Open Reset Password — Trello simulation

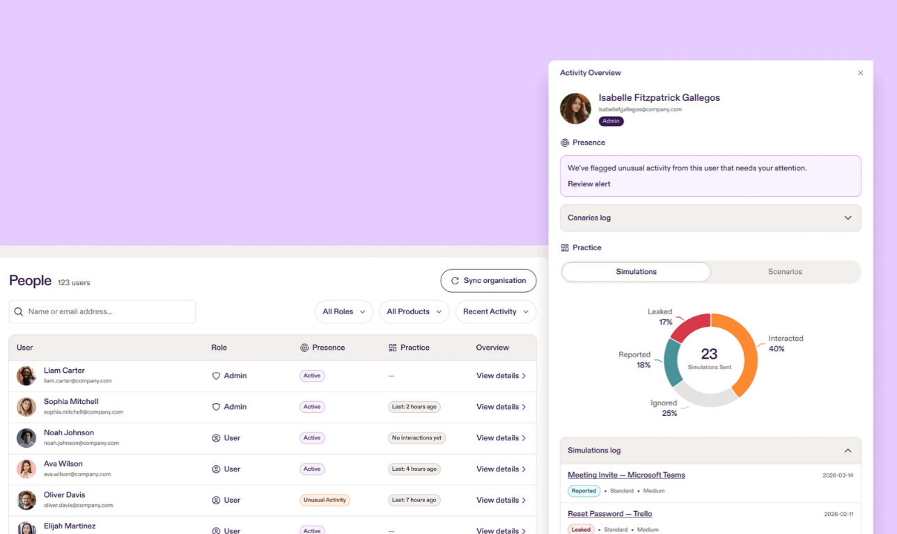(610, 514)
